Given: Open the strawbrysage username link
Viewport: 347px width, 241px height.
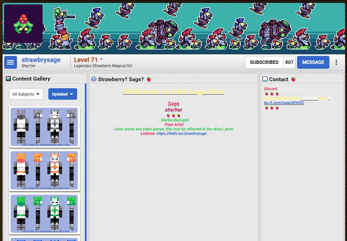Looking at the screenshot, I should click(x=41, y=60).
